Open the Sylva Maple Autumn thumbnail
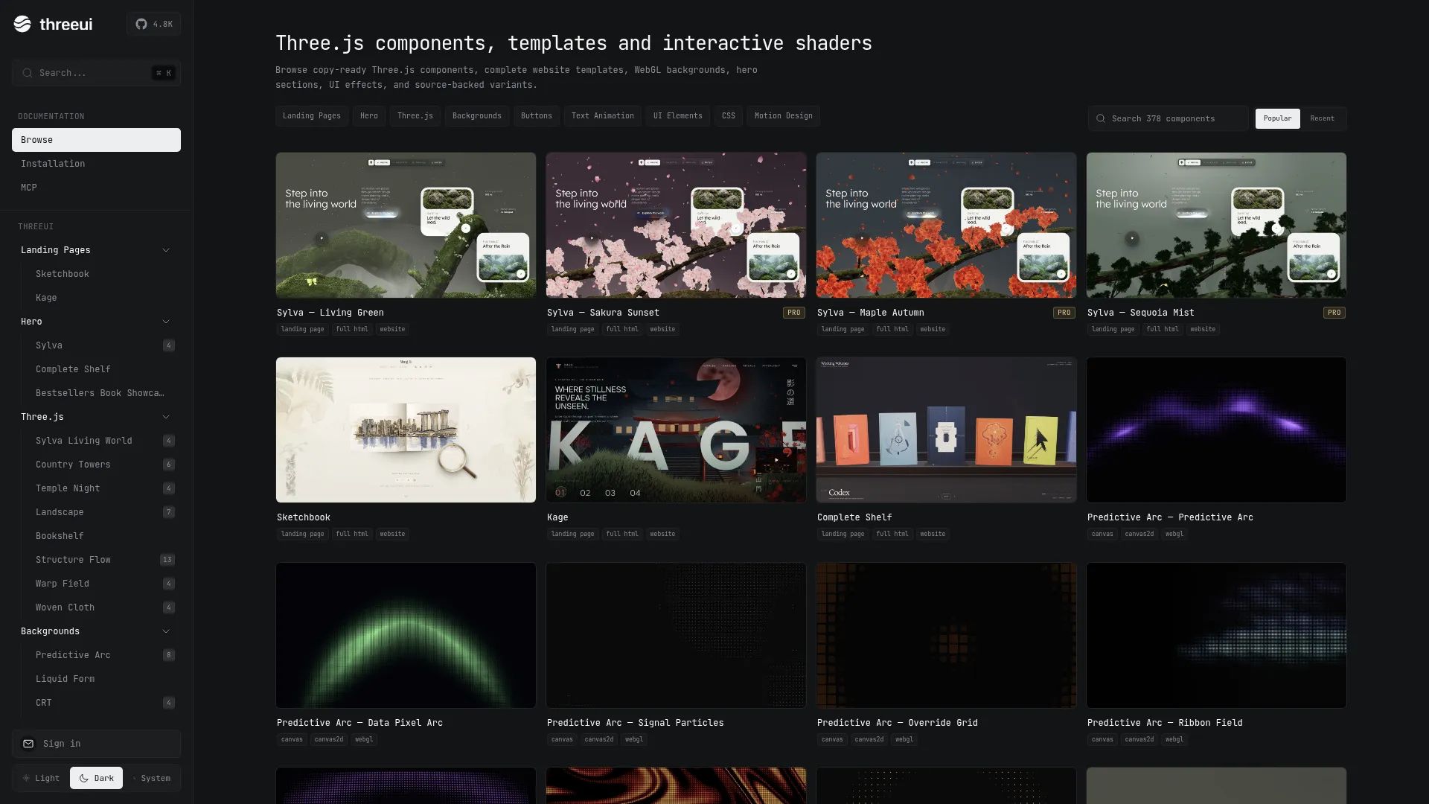The width and height of the screenshot is (1429, 804). (946, 225)
